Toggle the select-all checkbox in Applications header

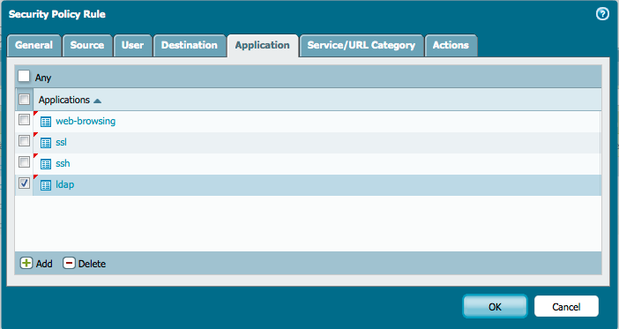point(24,99)
